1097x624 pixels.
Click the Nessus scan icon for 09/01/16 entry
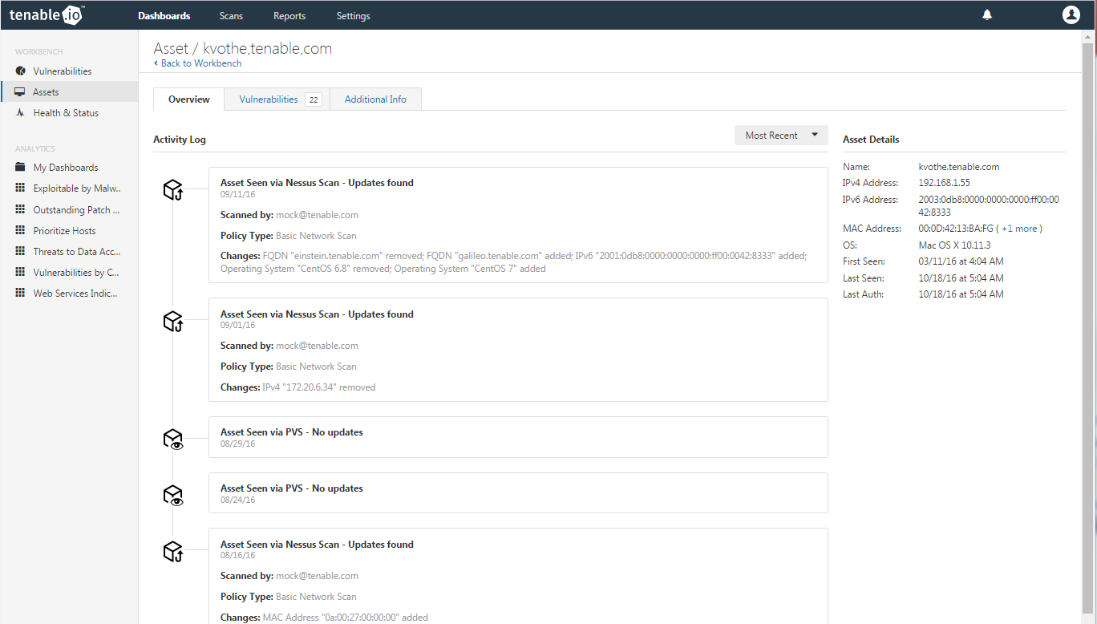coord(173,322)
